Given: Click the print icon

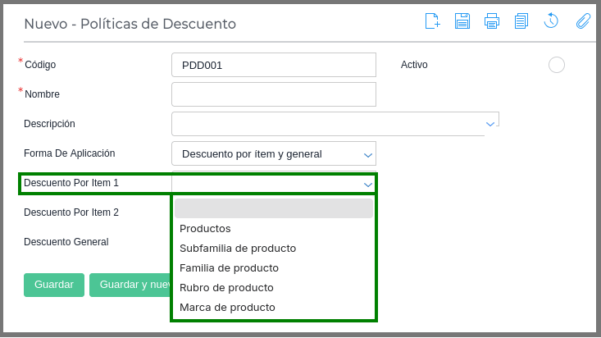Looking at the screenshot, I should 492,21.
